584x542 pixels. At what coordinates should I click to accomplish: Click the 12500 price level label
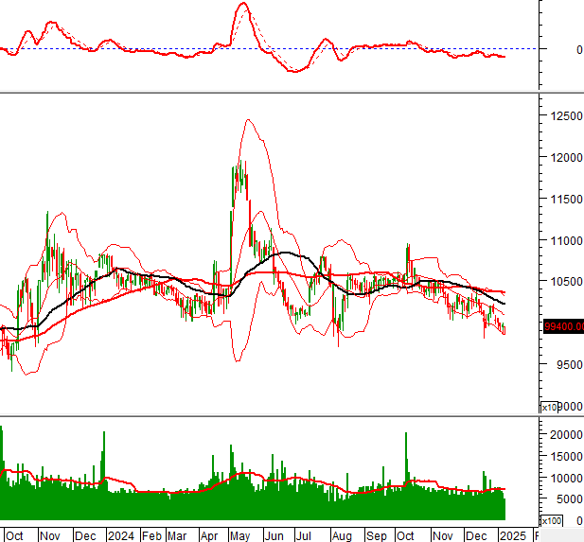coord(567,115)
